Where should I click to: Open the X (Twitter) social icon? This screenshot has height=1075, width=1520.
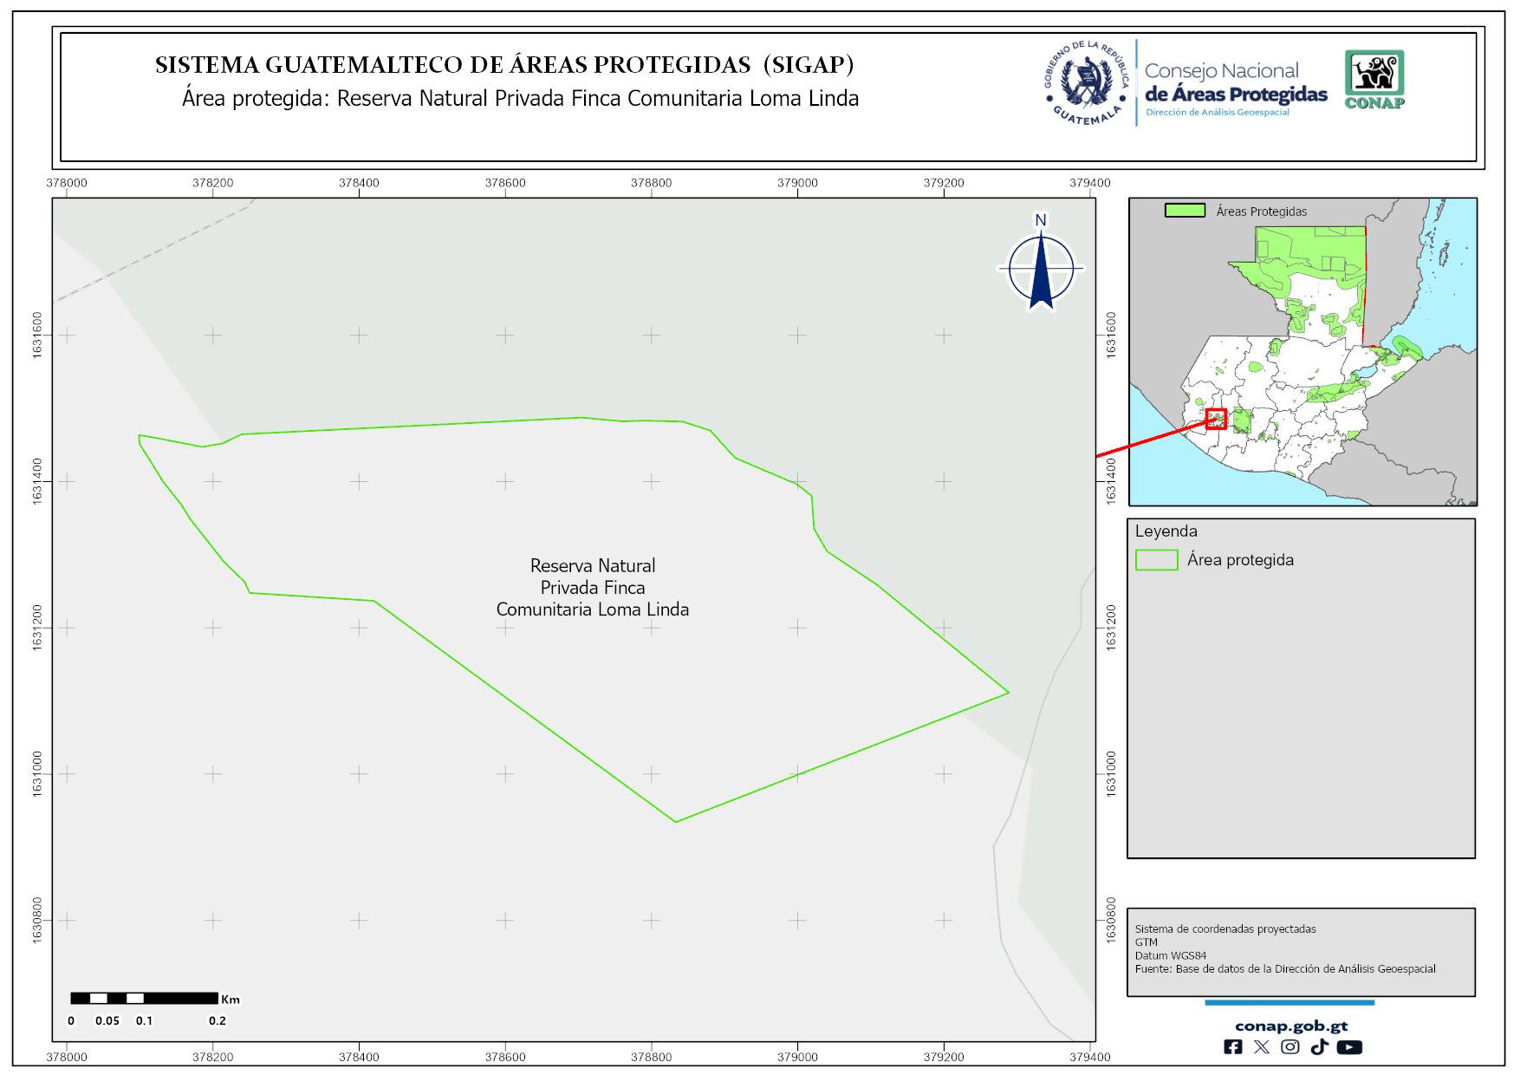[1261, 1047]
